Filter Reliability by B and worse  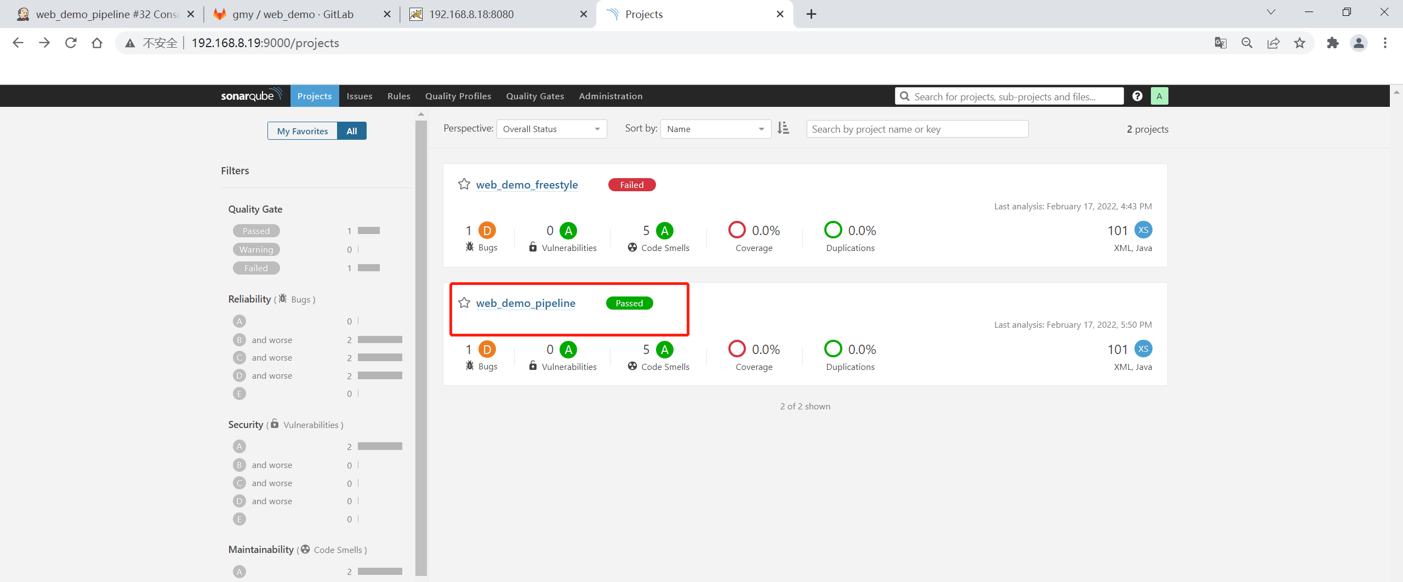263,340
